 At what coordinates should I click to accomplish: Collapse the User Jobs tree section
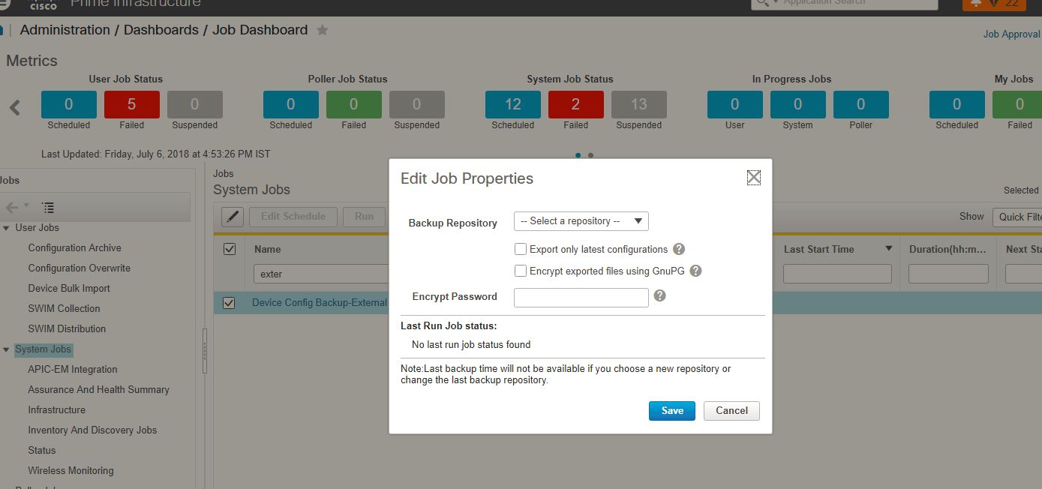click(x=7, y=227)
